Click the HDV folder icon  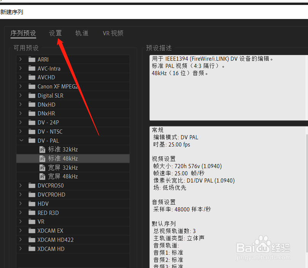(x=32, y=204)
